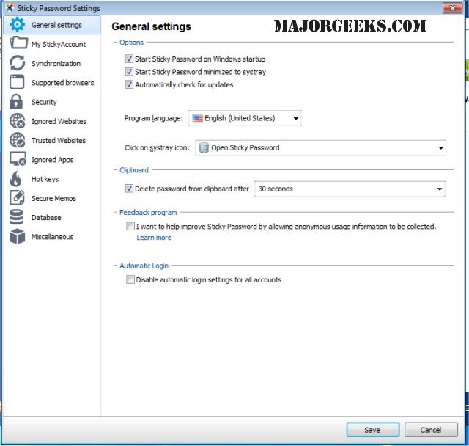This screenshot has width=469, height=446.
Task: Uncheck Start Sticky Password on Windows startup
Action: (129, 59)
